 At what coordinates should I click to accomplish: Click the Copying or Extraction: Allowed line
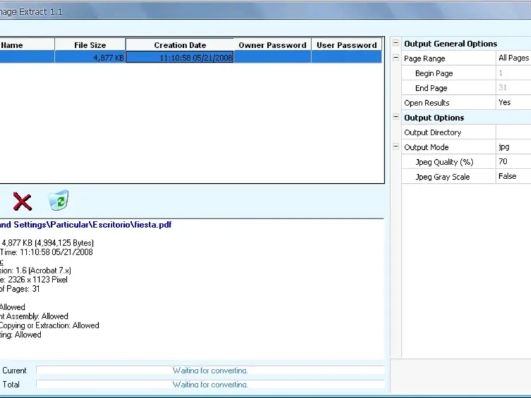(x=49, y=325)
